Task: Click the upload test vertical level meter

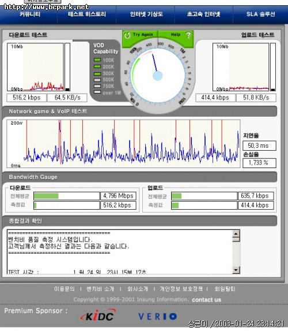Action: 273,67
